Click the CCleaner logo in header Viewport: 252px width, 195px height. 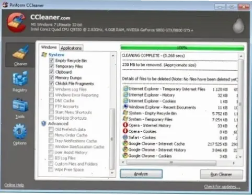point(17,22)
